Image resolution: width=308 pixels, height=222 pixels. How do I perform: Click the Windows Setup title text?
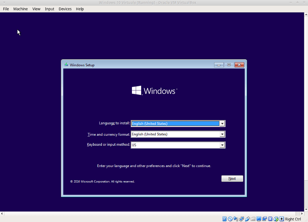tap(82, 65)
